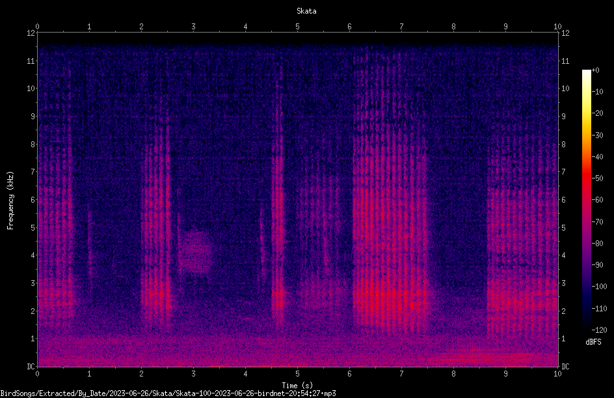Click the "-60" colorbar label

click(x=597, y=200)
